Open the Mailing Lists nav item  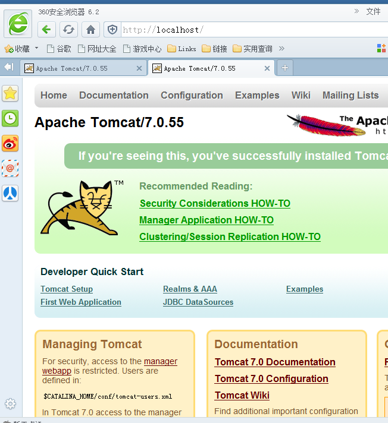point(351,95)
